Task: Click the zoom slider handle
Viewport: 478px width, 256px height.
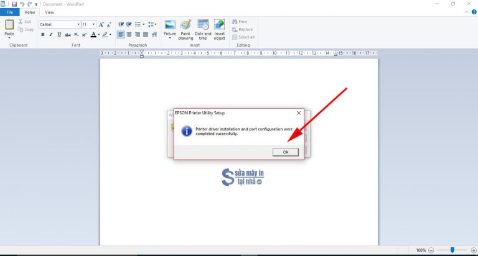Action: point(452,250)
